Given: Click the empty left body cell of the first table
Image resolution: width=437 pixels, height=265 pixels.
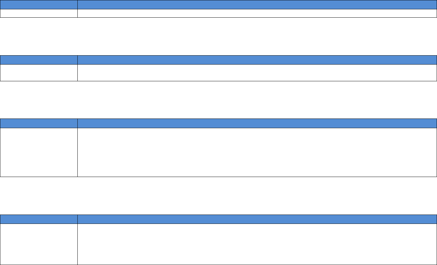Looking at the screenshot, I should 39,13.
